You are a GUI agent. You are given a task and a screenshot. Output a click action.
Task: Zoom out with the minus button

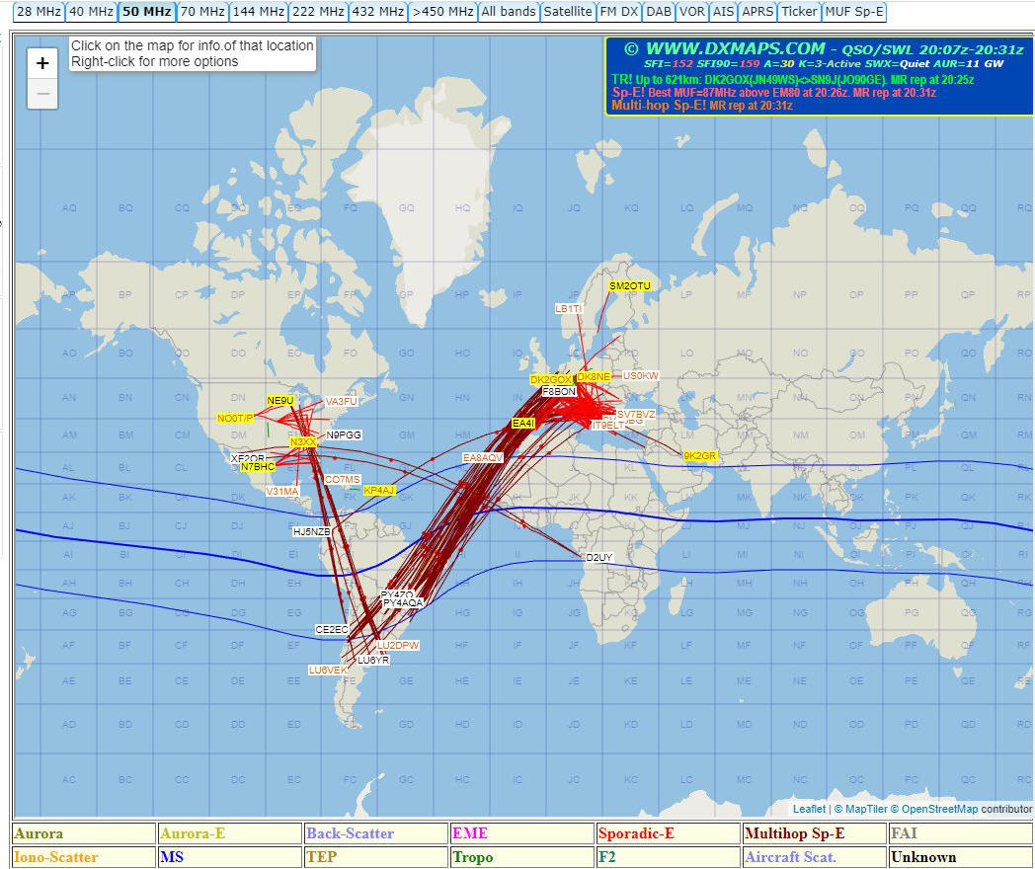(42, 94)
